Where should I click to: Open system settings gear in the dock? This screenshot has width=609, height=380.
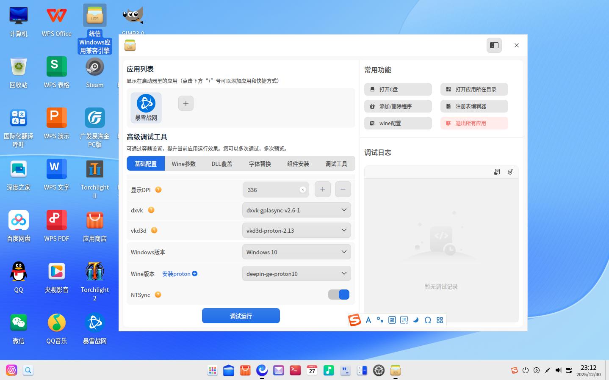(379, 370)
